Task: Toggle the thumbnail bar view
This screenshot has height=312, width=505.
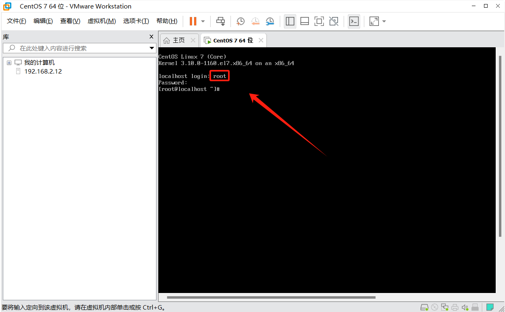Action: click(304, 21)
